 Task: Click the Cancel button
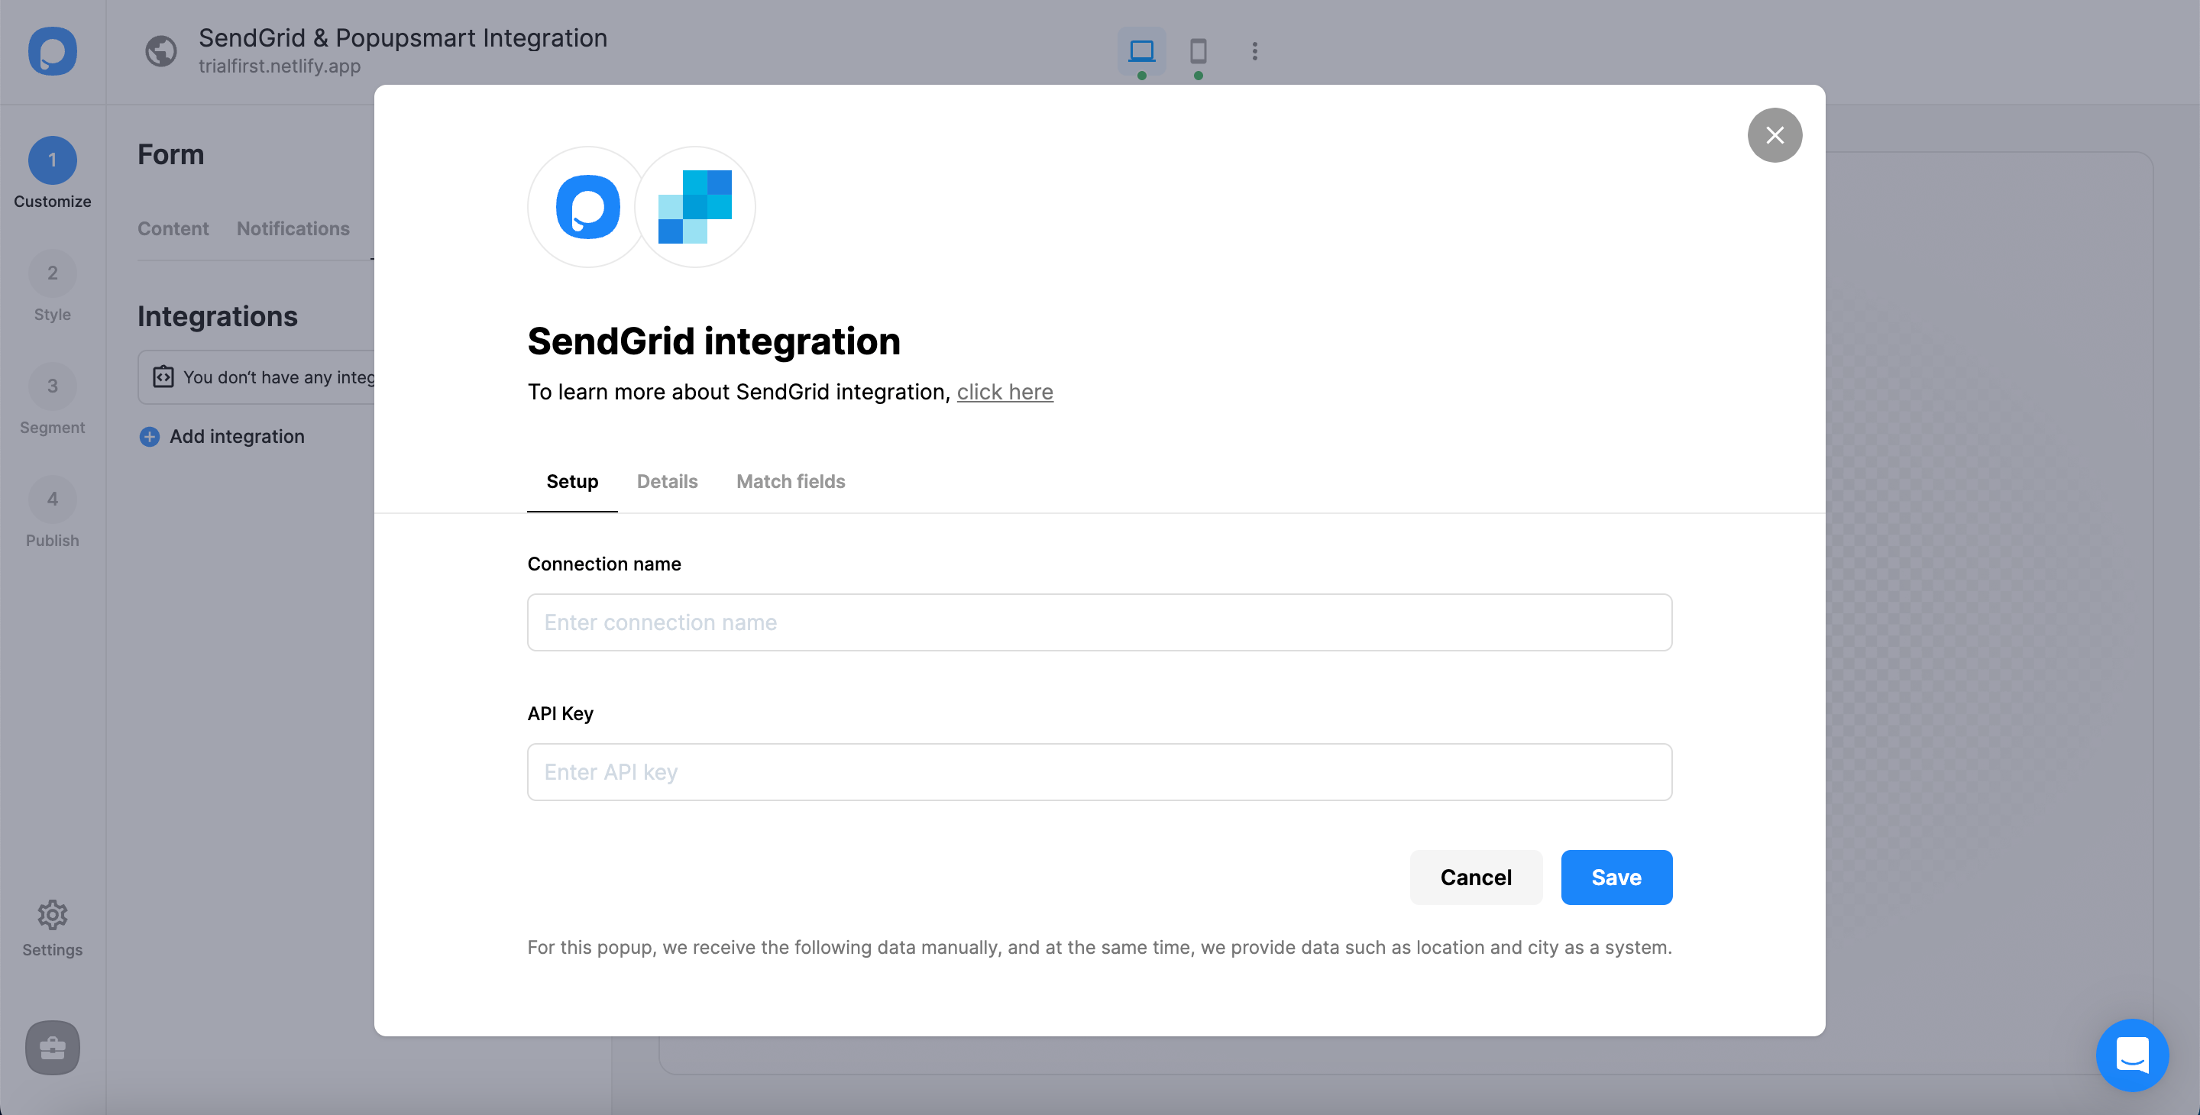1476,876
